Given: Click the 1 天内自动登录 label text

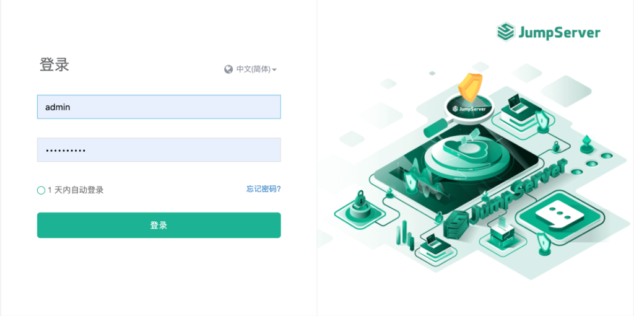Looking at the screenshot, I should [76, 190].
